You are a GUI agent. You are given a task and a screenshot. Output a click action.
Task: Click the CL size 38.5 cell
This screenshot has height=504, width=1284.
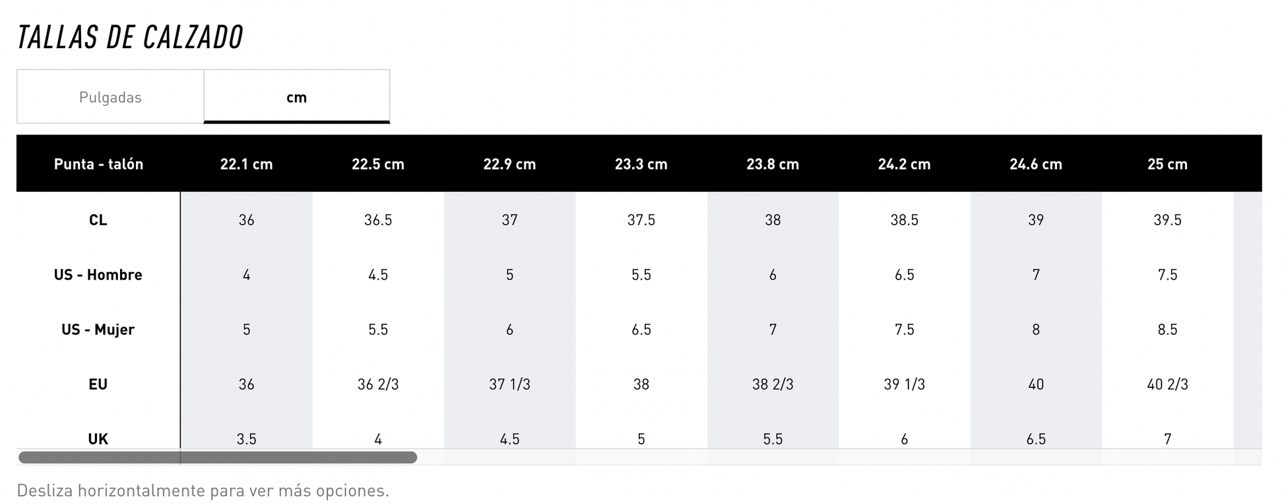click(904, 220)
